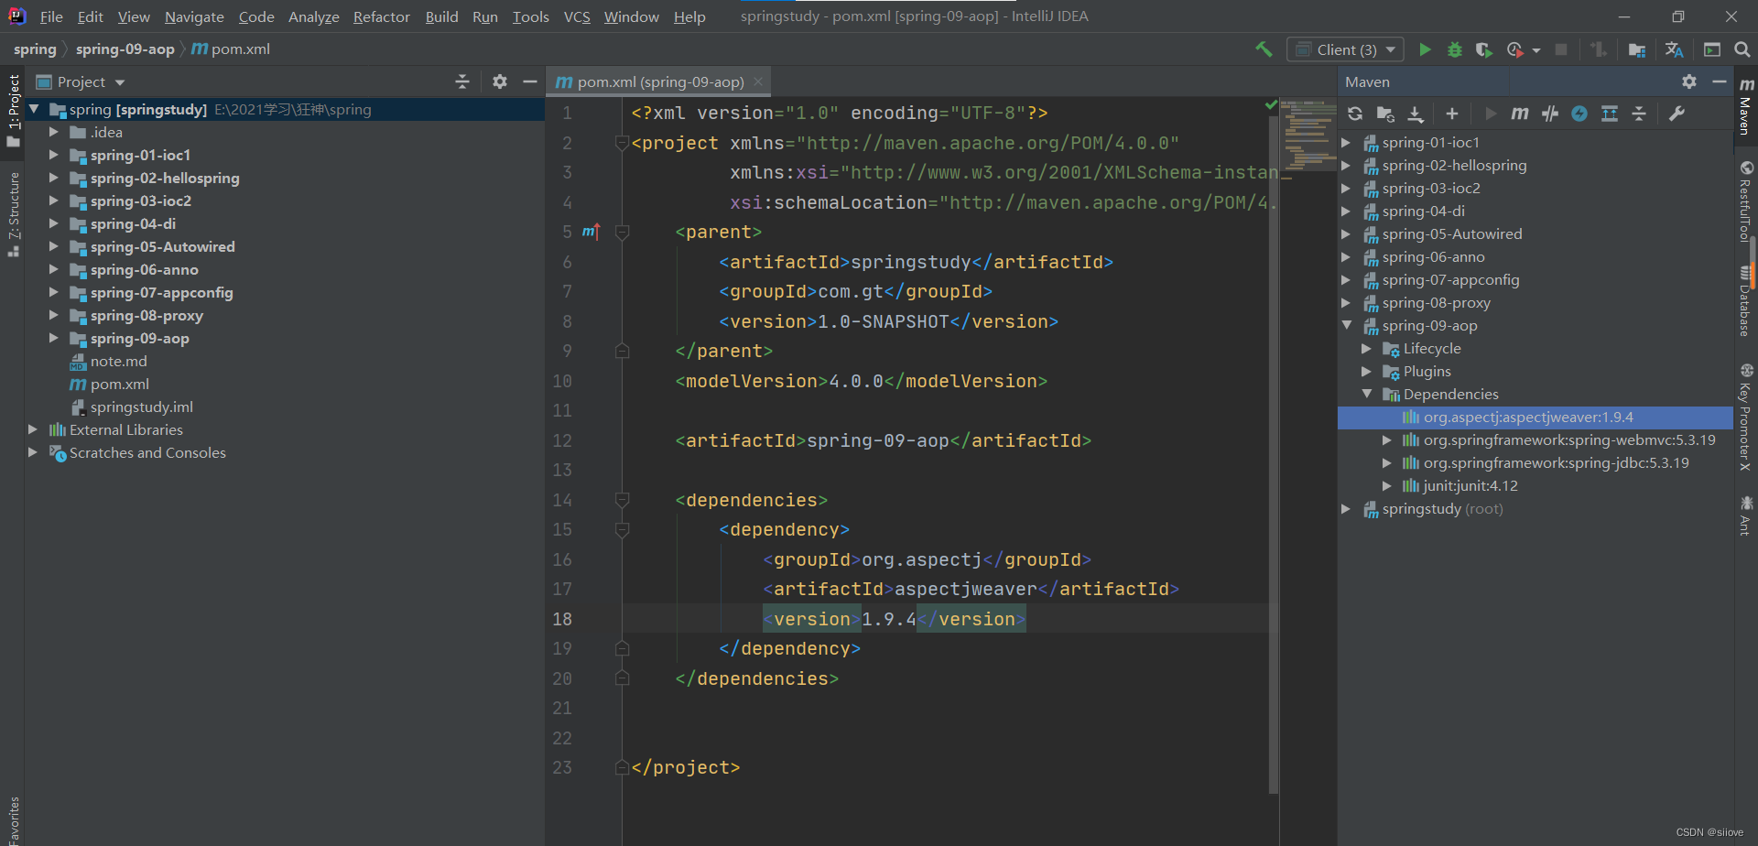Screen dimensions: 1758x846
Task: Open the Refactor menu
Action: [382, 16]
